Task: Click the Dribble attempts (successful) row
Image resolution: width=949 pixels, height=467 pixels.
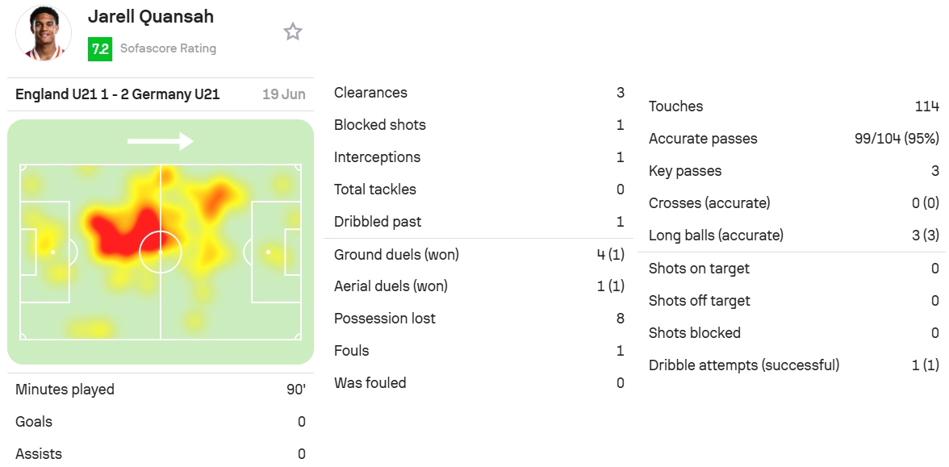Action: pos(792,365)
